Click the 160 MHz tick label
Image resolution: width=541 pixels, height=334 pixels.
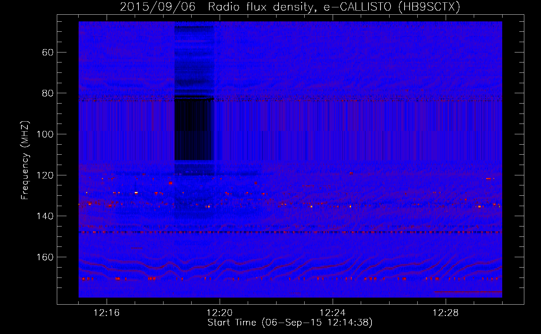[45, 257]
